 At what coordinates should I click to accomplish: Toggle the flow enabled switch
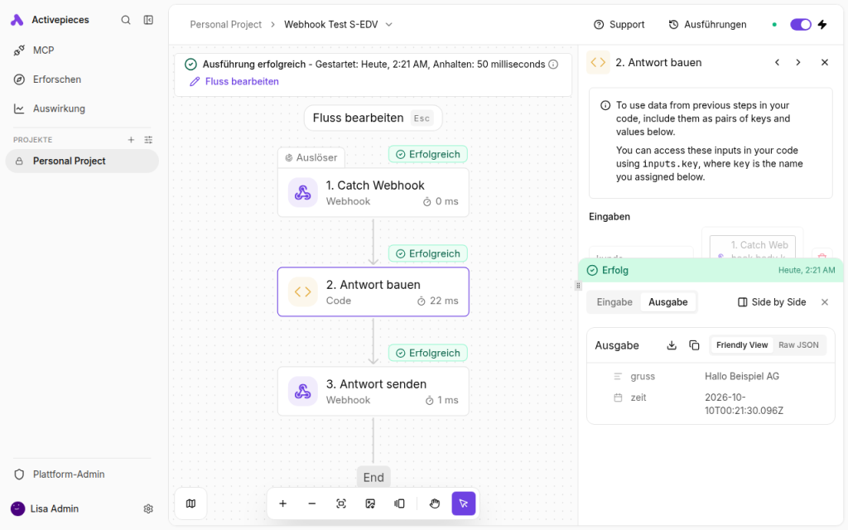(x=801, y=24)
